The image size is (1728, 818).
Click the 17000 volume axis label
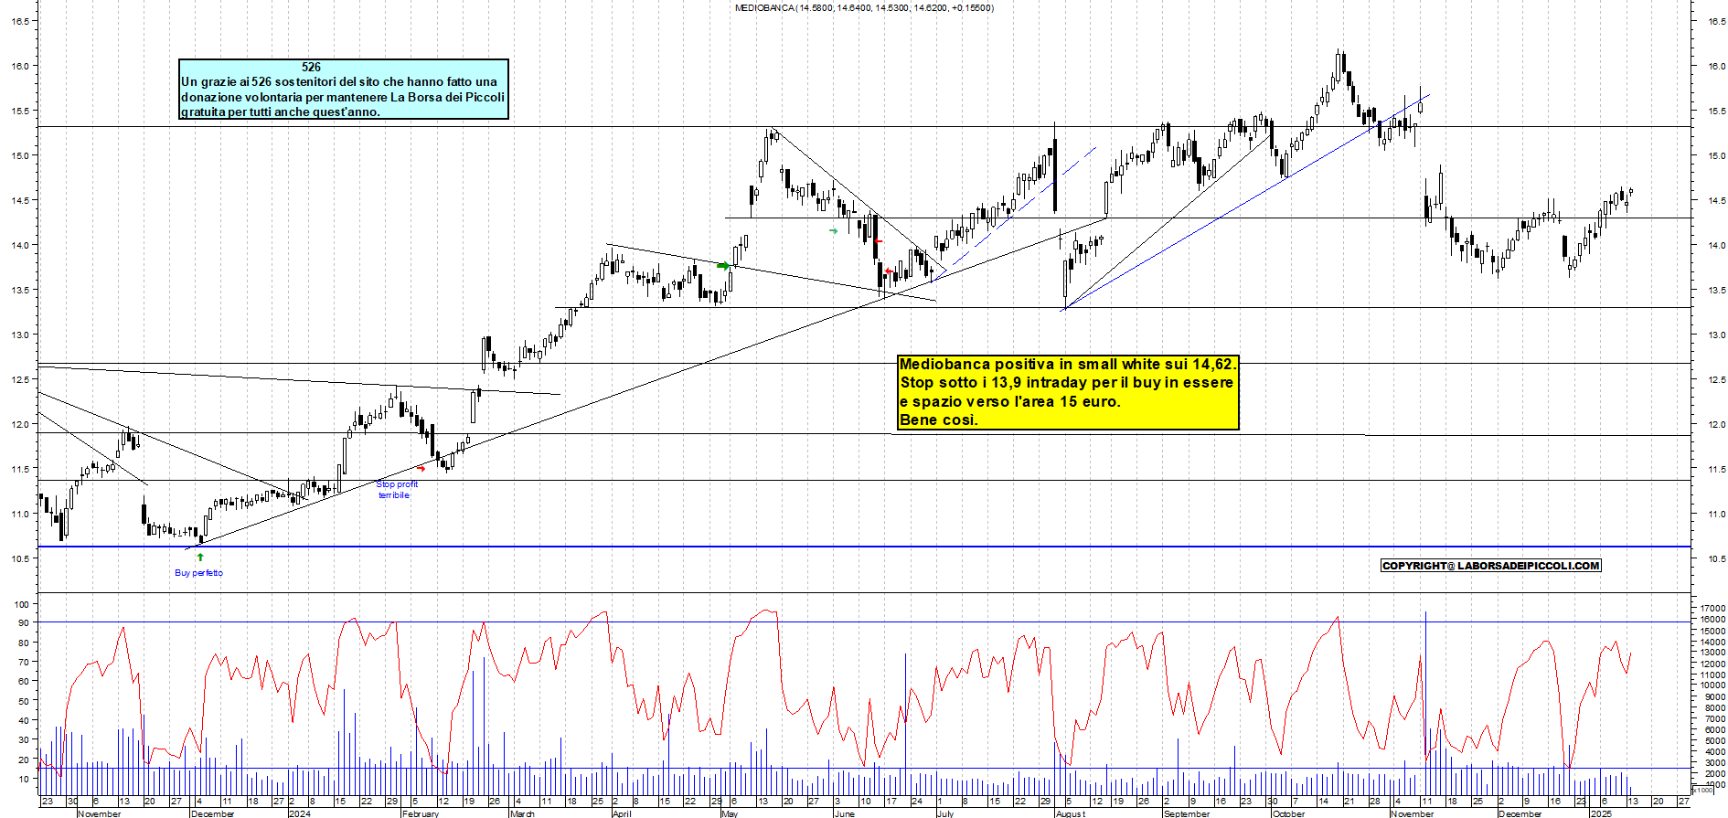click(x=1712, y=608)
